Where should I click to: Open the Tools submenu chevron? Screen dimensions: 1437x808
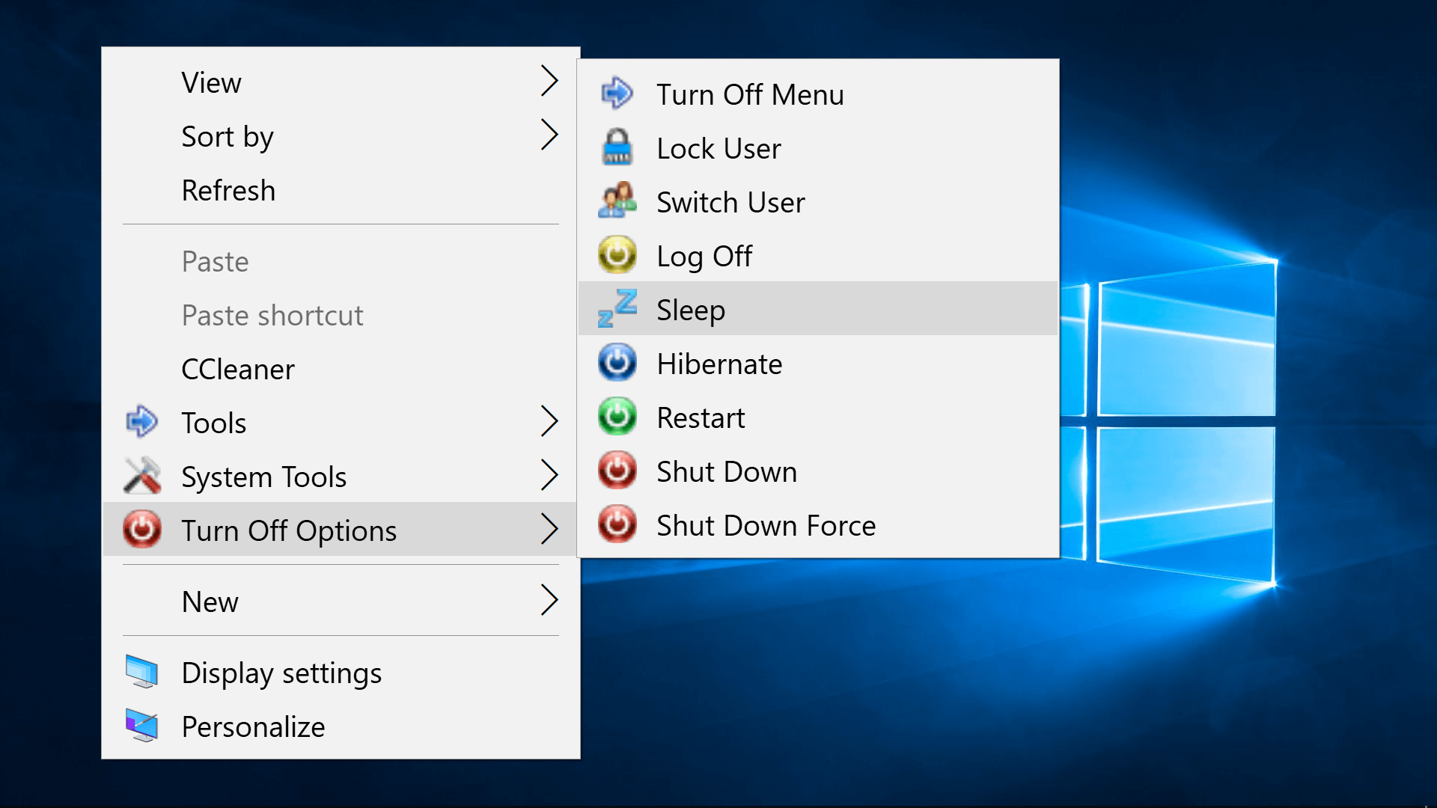[549, 422]
